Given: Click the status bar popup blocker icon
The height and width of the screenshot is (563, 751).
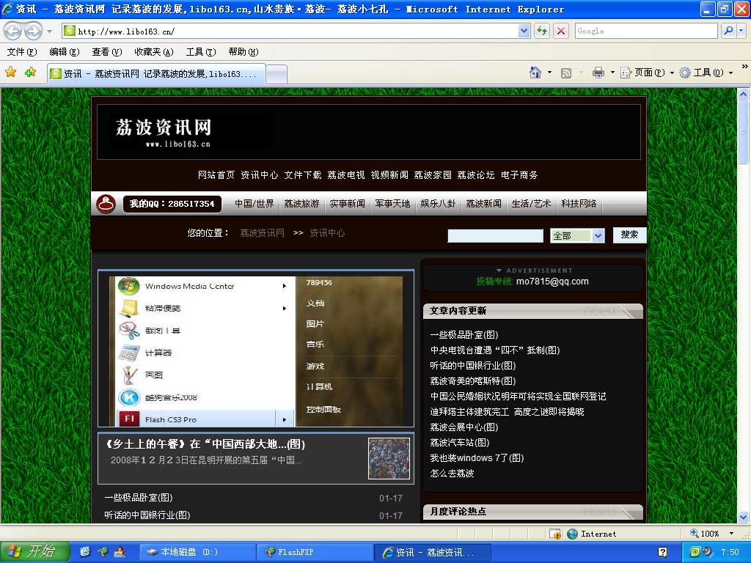Looking at the screenshot, I should point(555,534).
